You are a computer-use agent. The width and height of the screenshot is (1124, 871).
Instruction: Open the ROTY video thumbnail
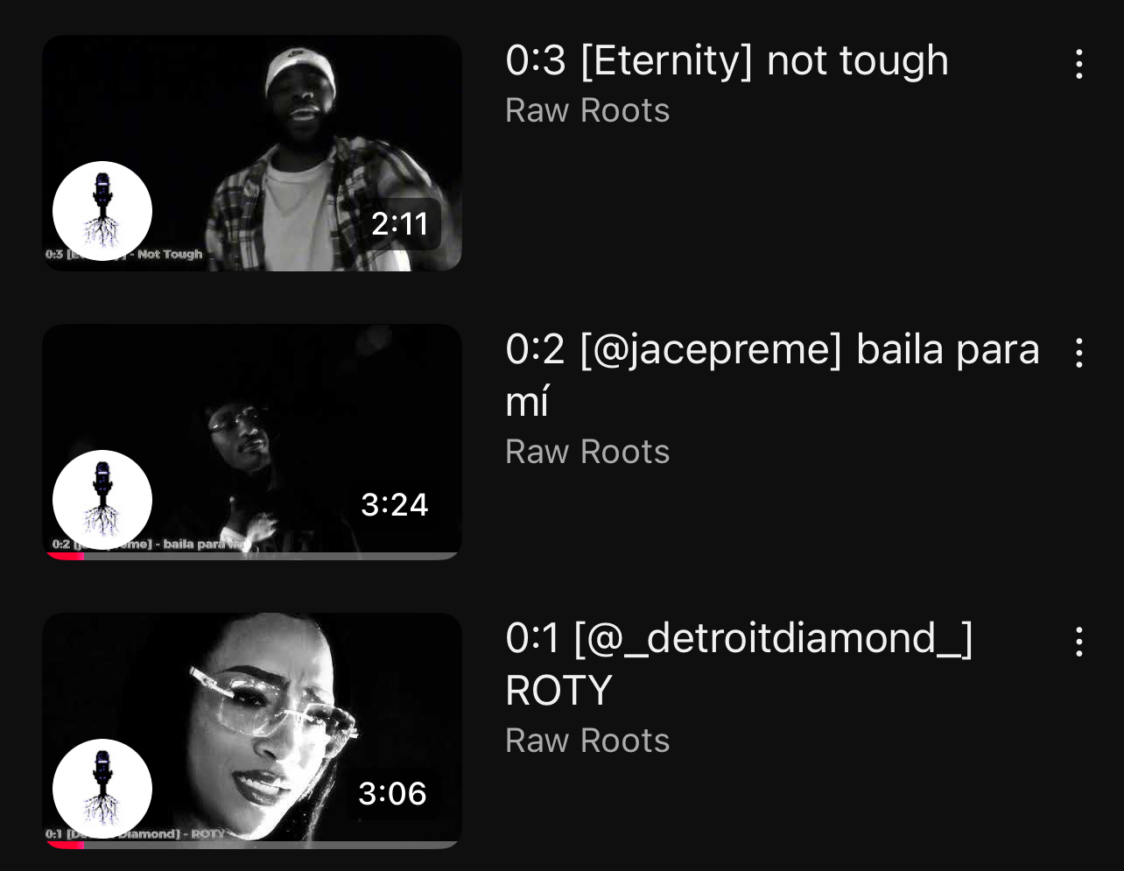(252, 731)
